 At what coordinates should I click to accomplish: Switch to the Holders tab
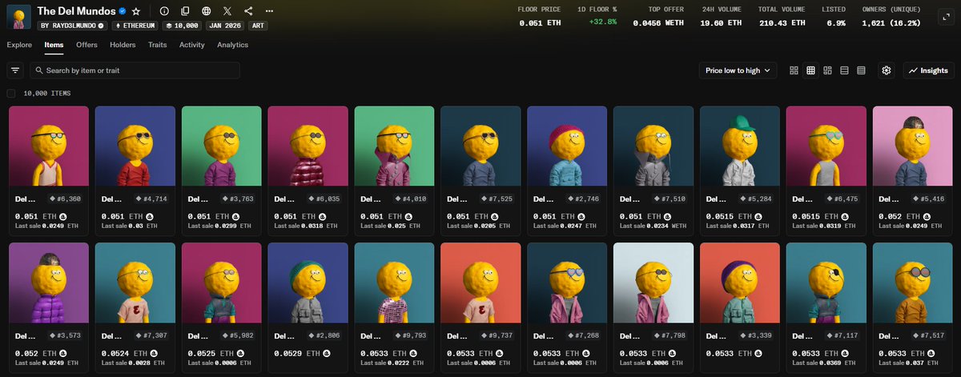coord(123,45)
